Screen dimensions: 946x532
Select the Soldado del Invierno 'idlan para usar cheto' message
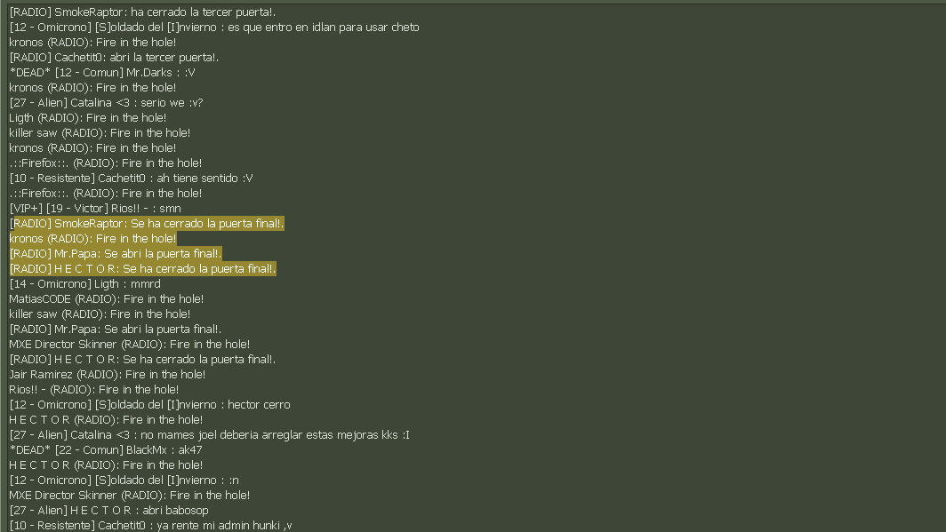pos(214,28)
